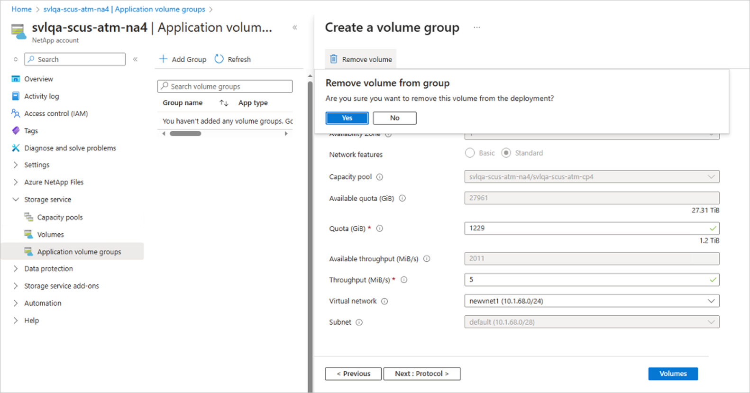Select the Standard network features radio

[506, 153]
